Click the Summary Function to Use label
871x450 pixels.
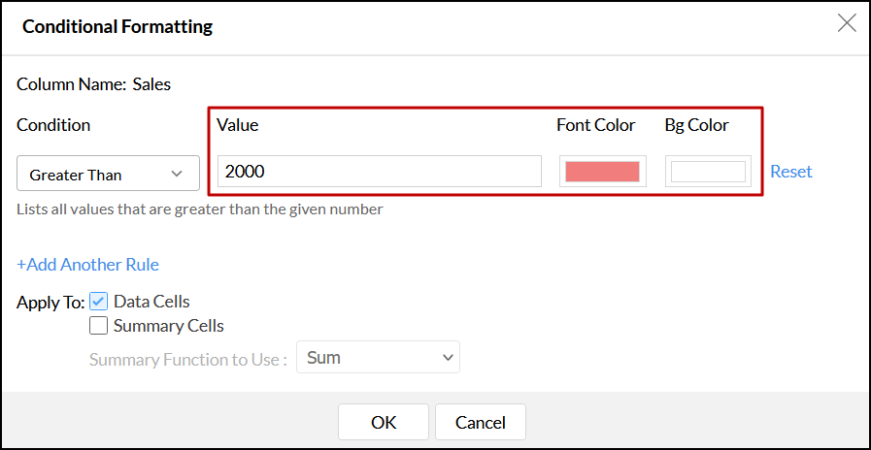pyautogui.click(x=188, y=359)
